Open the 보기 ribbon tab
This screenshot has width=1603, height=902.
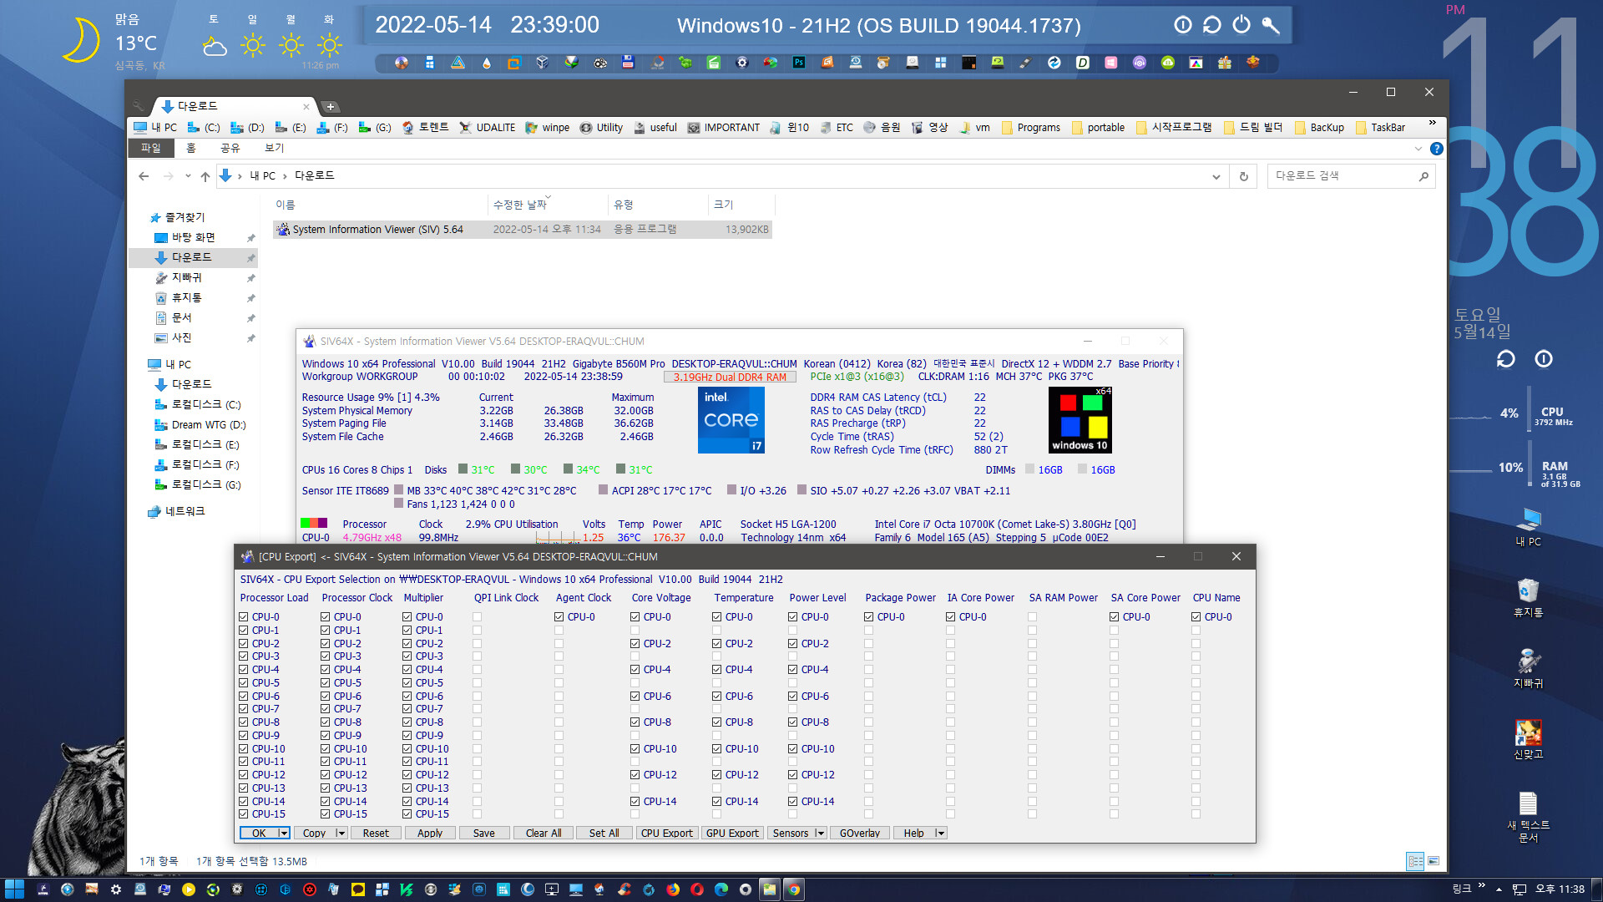[275, 148]
